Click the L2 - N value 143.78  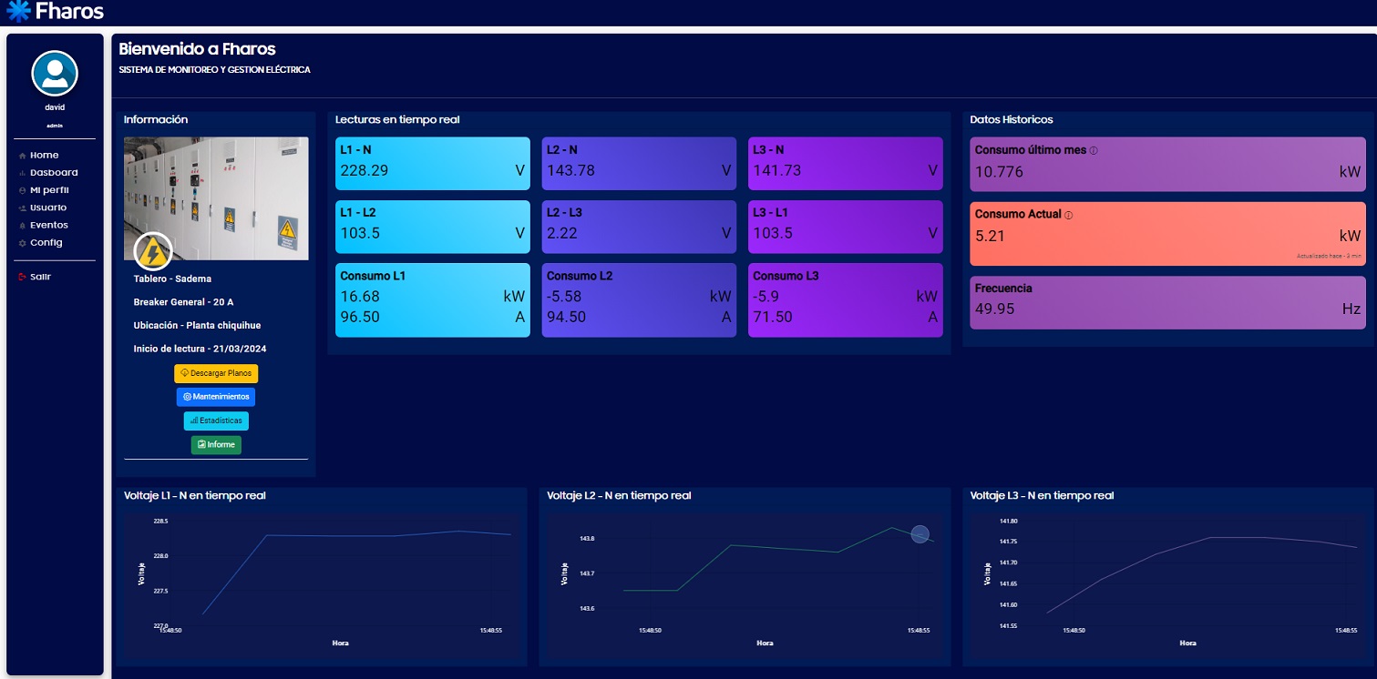pyautogui.click(x=572, y=170)
